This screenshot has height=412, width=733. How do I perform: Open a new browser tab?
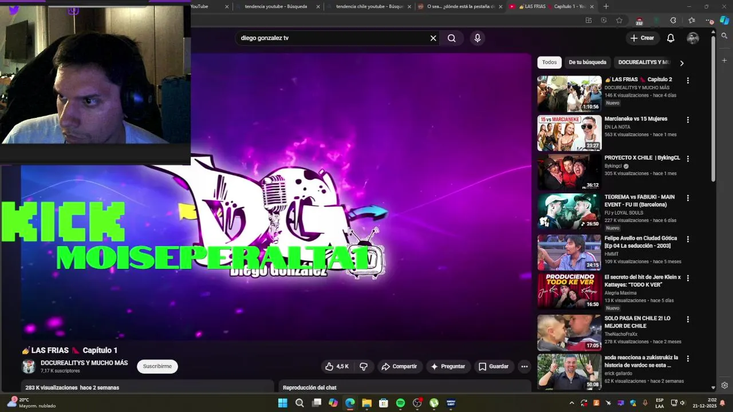[606, 6]
